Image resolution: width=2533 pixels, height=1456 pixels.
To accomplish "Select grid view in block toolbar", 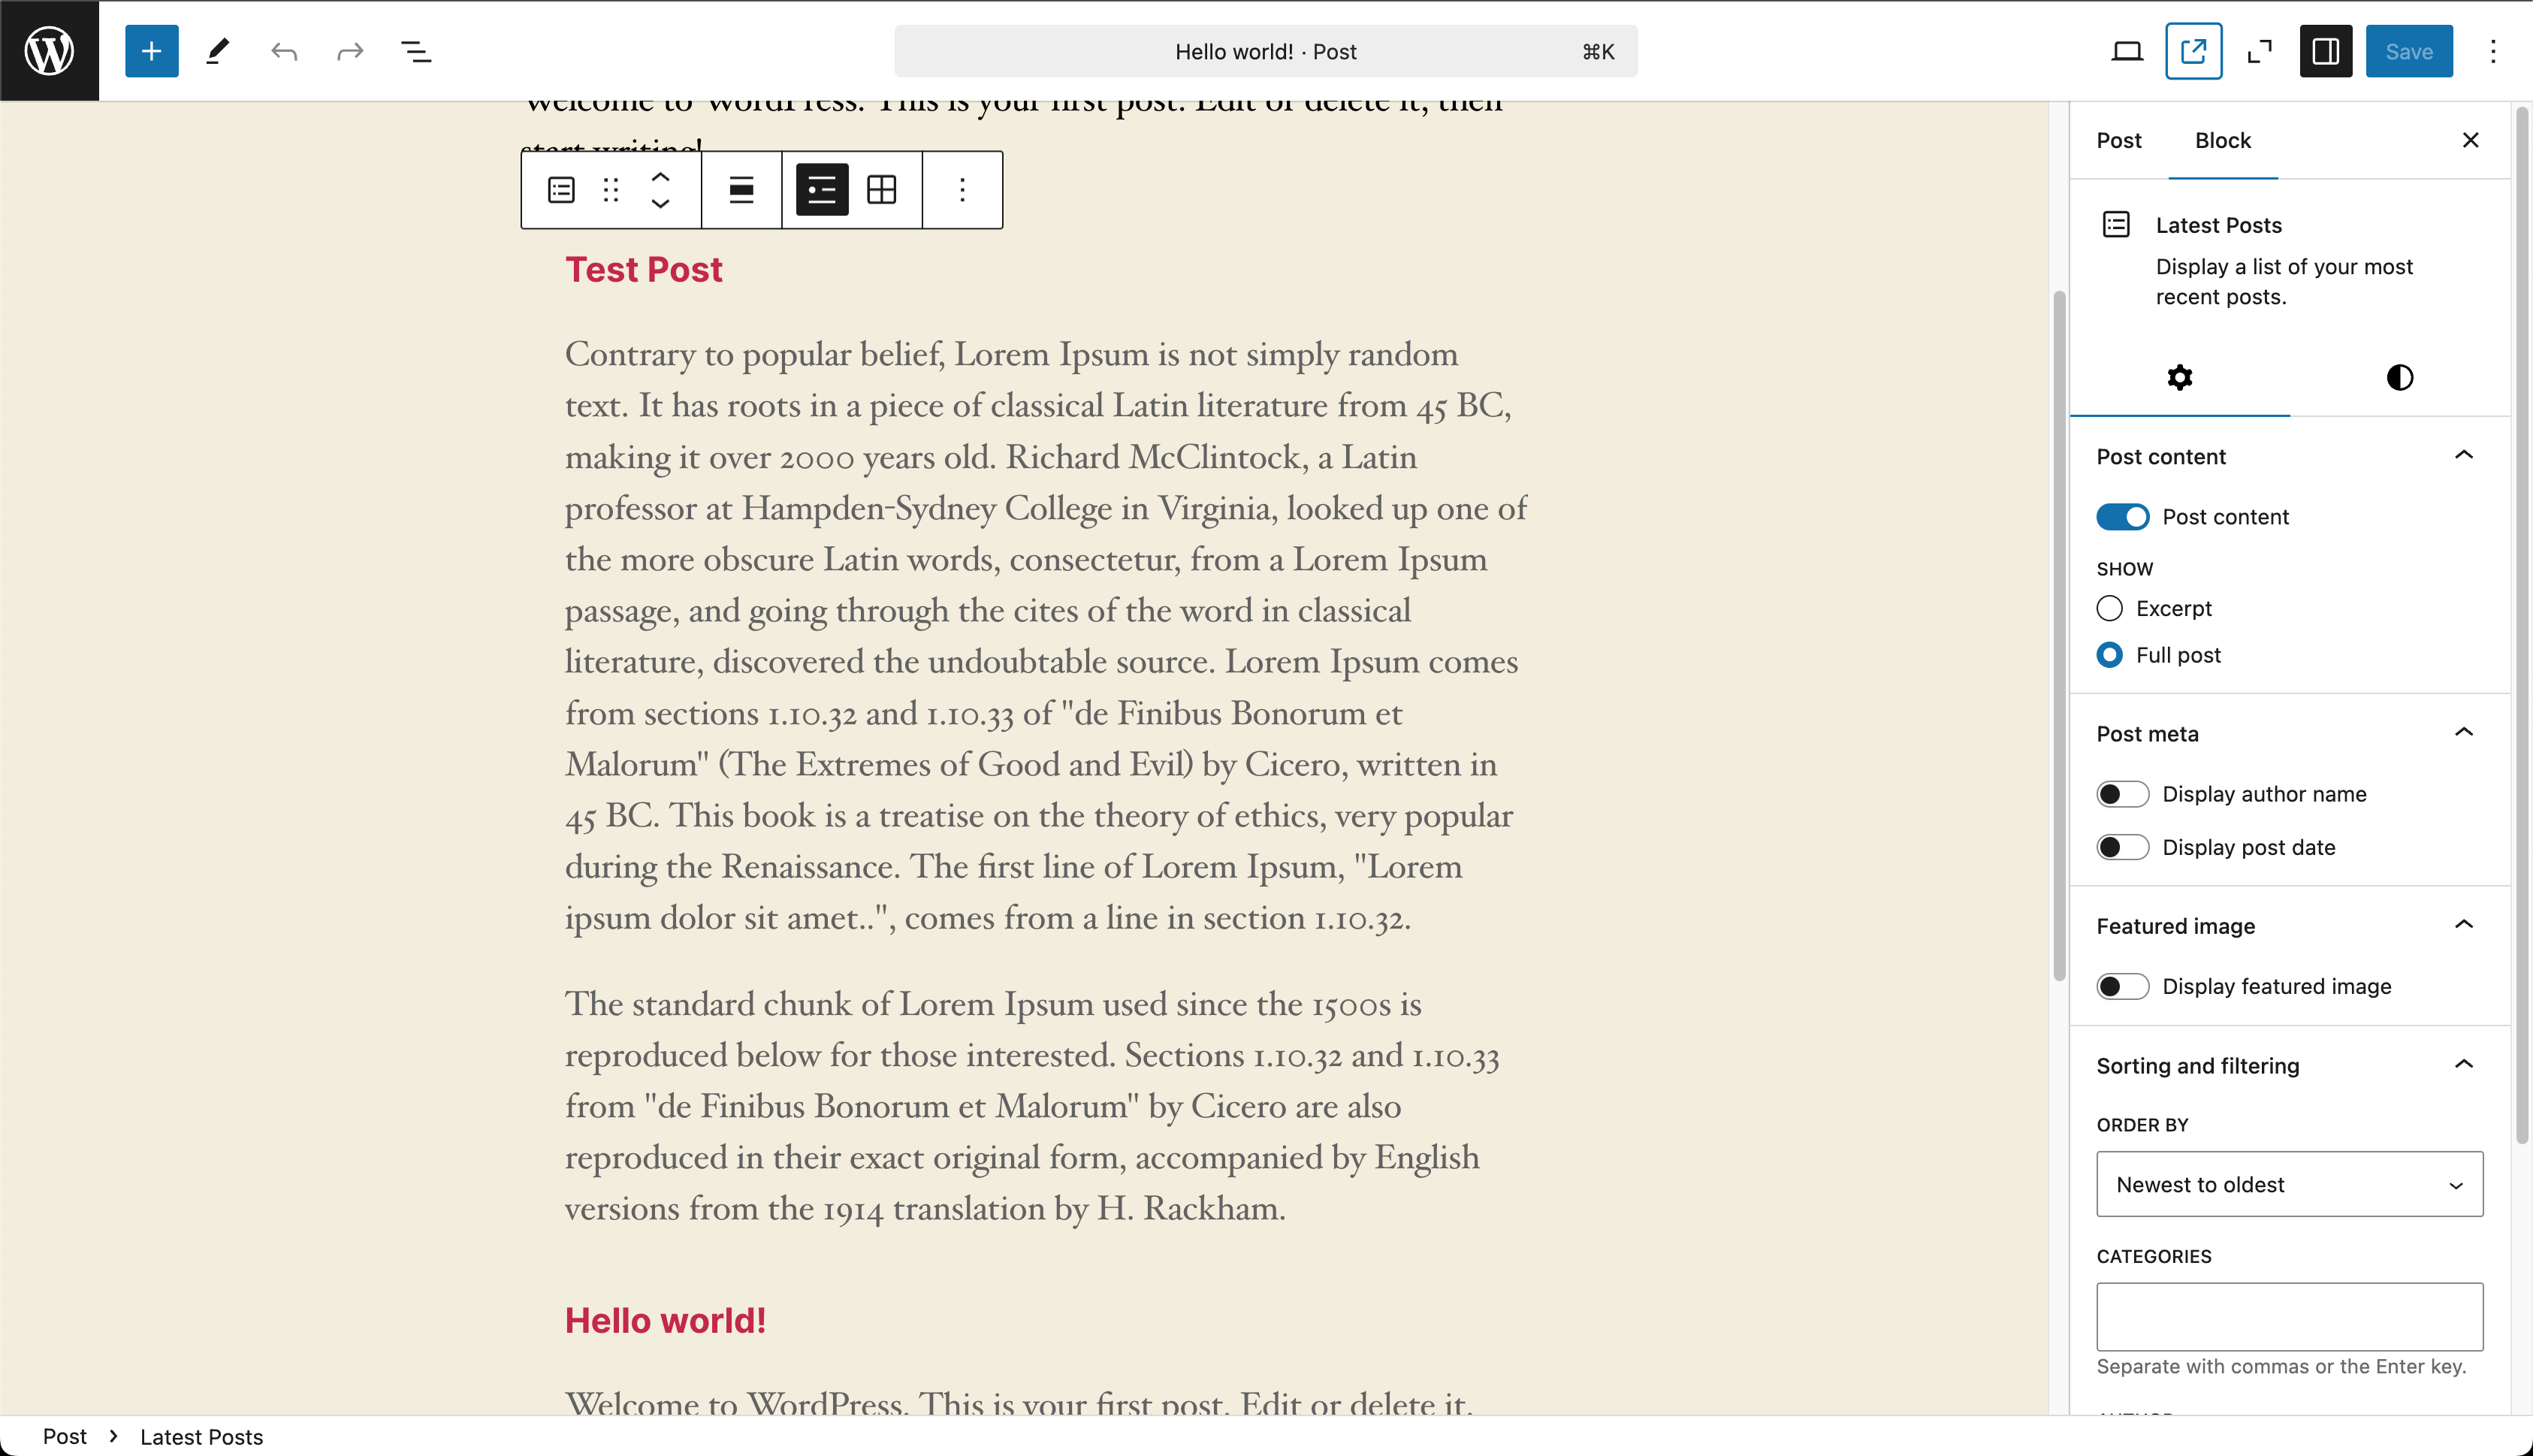I will [x=882, y=190].
